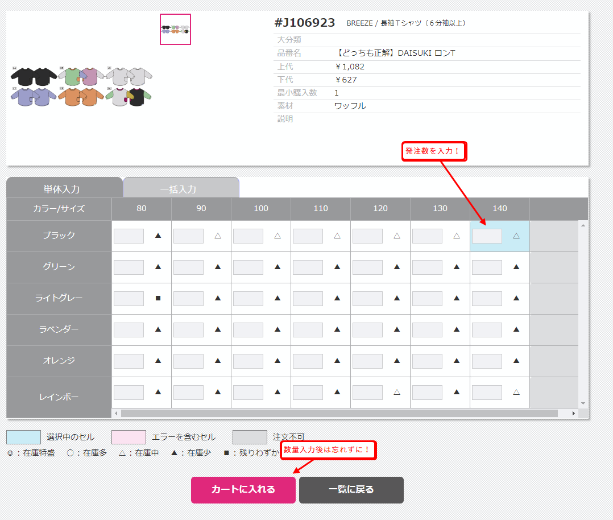The height and width of the screenshot is (520, 613).
Task: Click the quantity field for グリーン size 80
Action: [129, 267]
